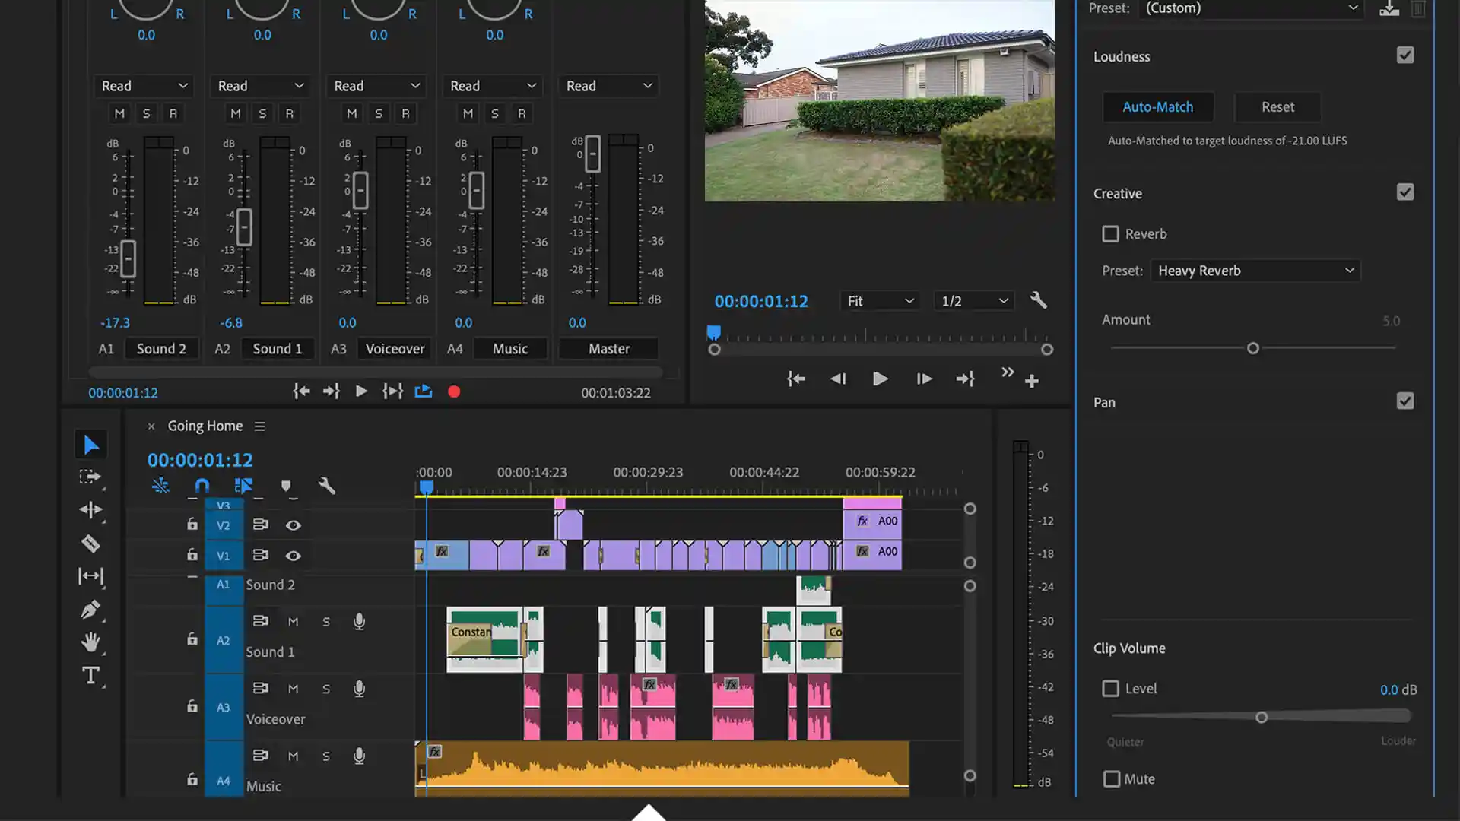
Task: Open the Going Home sequence panel menu
Action: click(259, 426)
